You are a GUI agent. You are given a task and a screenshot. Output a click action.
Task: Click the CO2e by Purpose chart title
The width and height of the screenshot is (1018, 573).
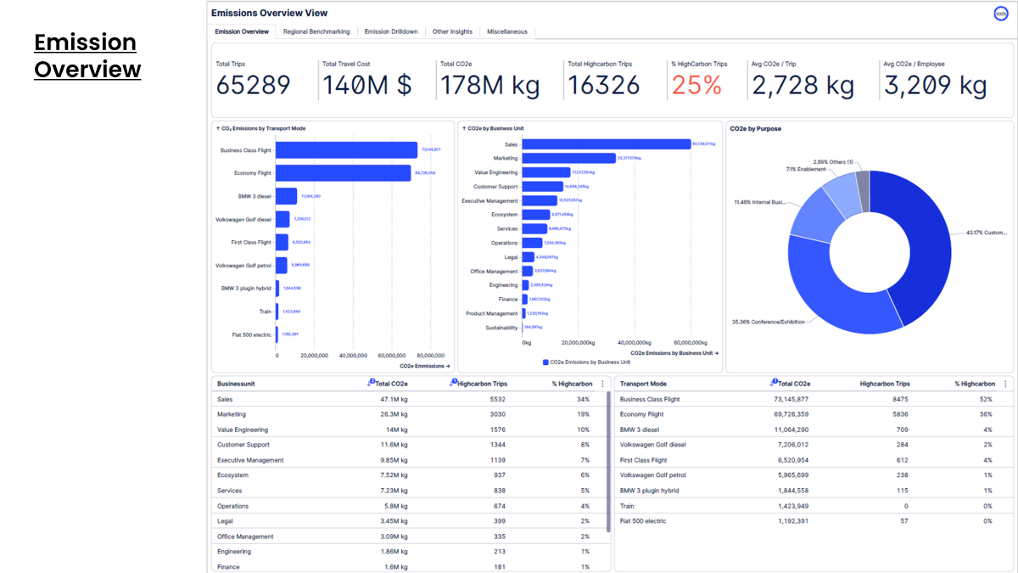(756, 129)
